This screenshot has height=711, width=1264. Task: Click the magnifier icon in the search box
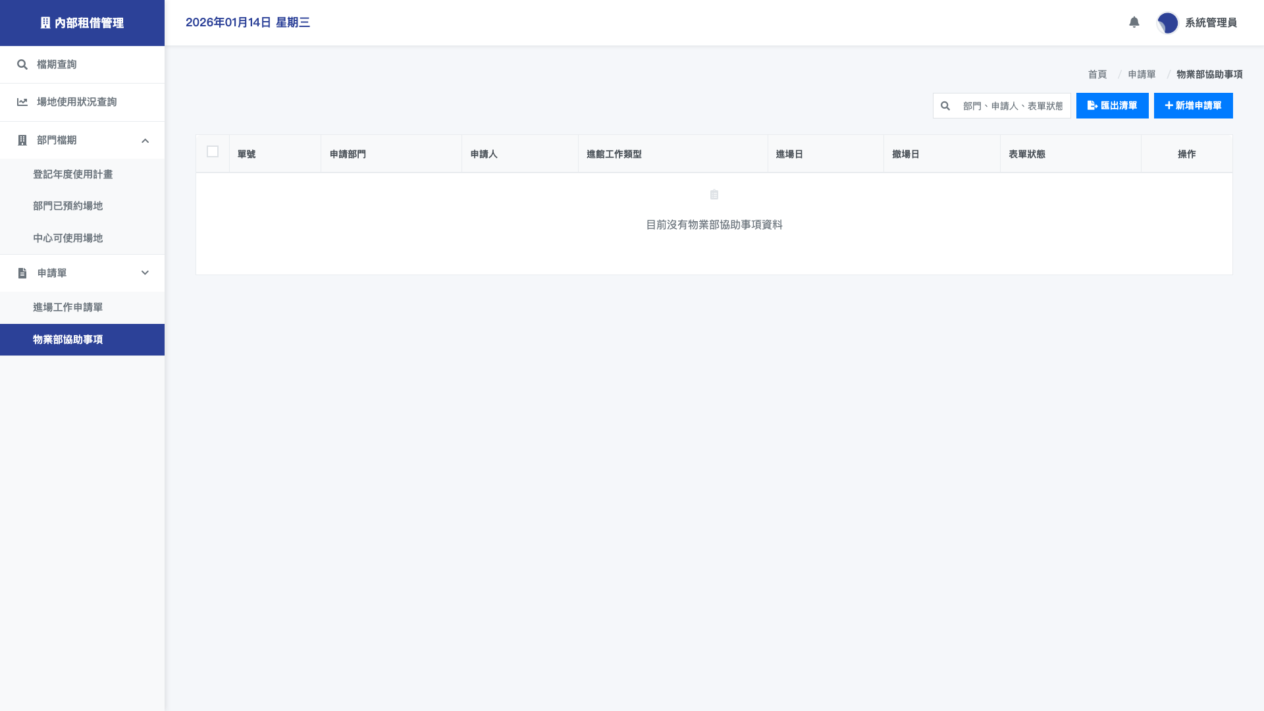[x=945, y=106]
